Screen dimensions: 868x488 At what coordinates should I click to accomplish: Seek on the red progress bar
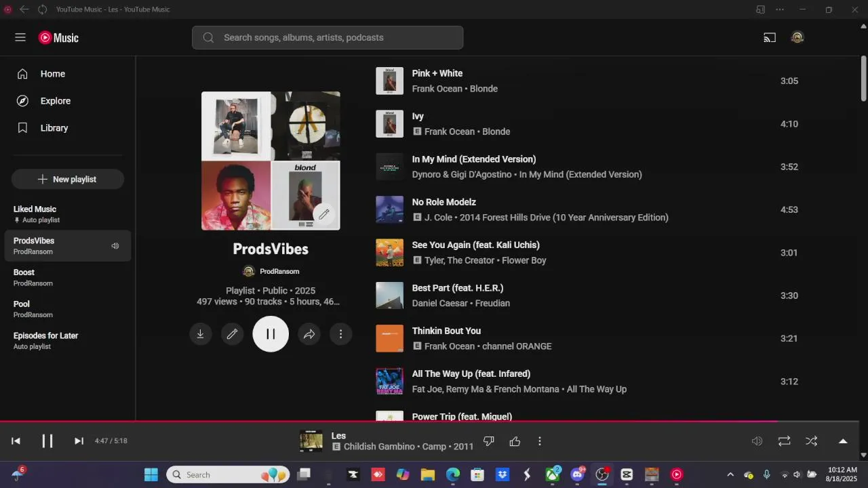point(431,421)
